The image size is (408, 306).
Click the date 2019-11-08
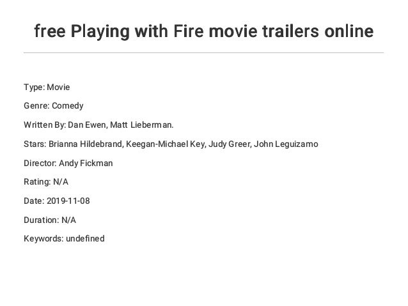[x=68, y=201]
